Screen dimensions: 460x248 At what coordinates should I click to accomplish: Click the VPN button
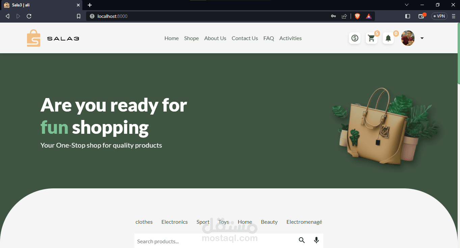439,16
